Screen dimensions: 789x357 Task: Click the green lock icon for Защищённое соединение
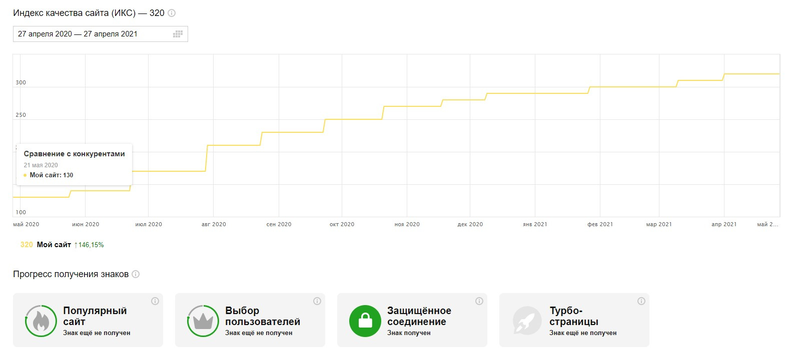coord(365,321)
